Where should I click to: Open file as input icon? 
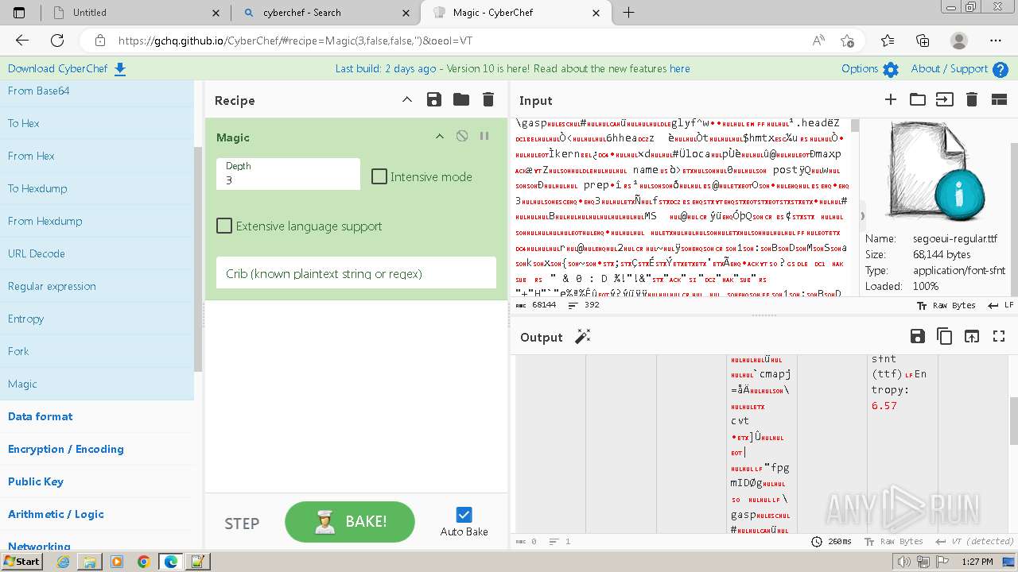click(x=944, y=99)
